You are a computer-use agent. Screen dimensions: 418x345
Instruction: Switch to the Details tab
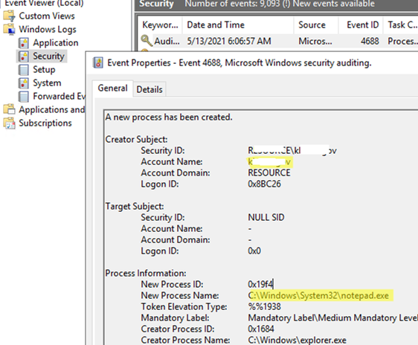coord(149,89)
